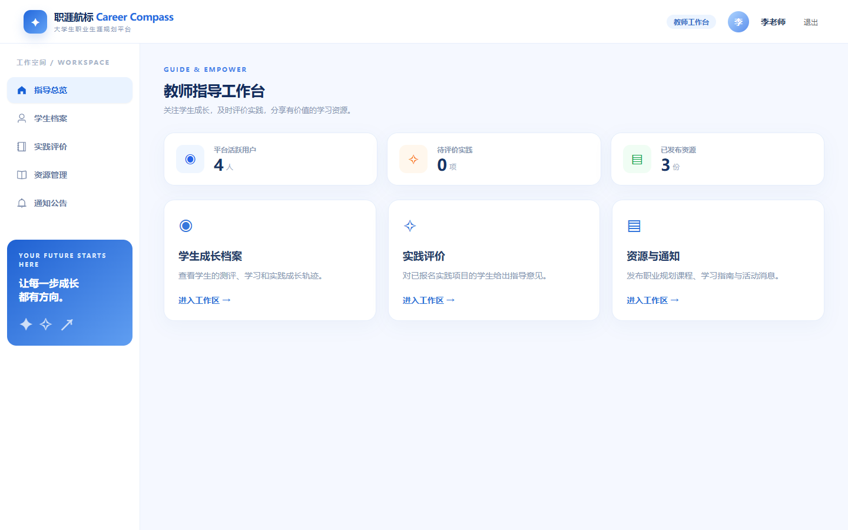
Task: Click the notebook icon beside 实践评价
Action: point(22,147)
